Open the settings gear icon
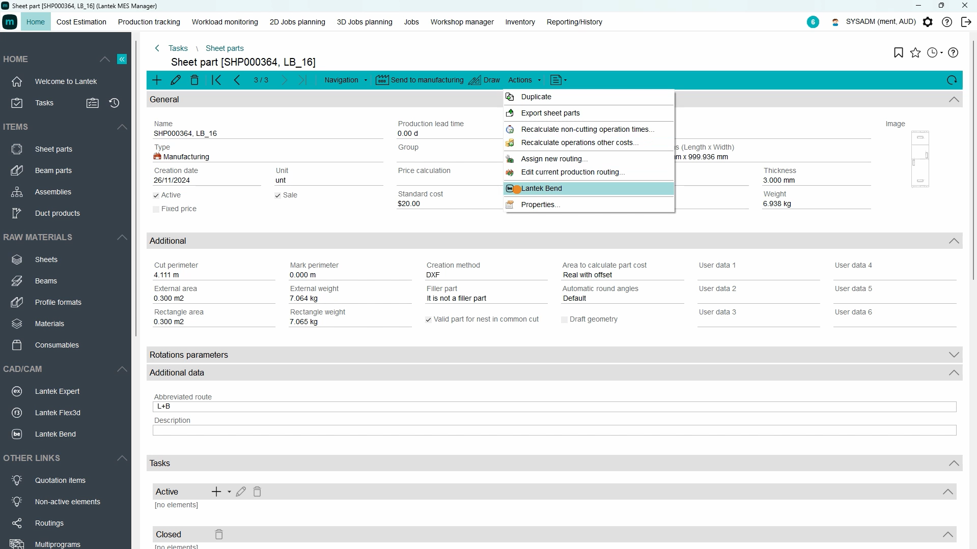 click(928, 22)
